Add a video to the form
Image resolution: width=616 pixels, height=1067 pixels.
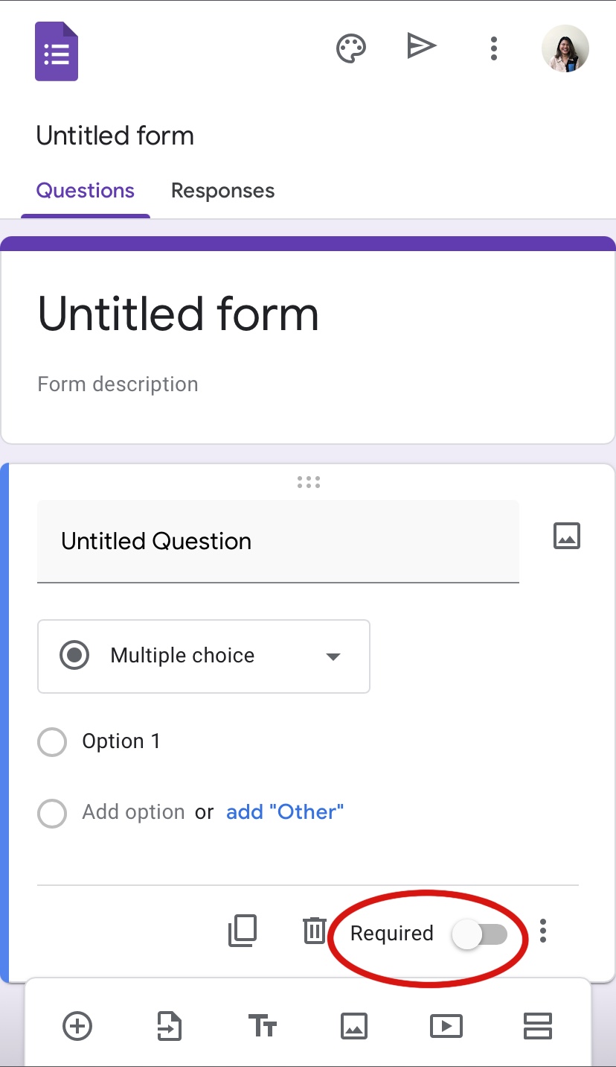tap(446, 1026)
